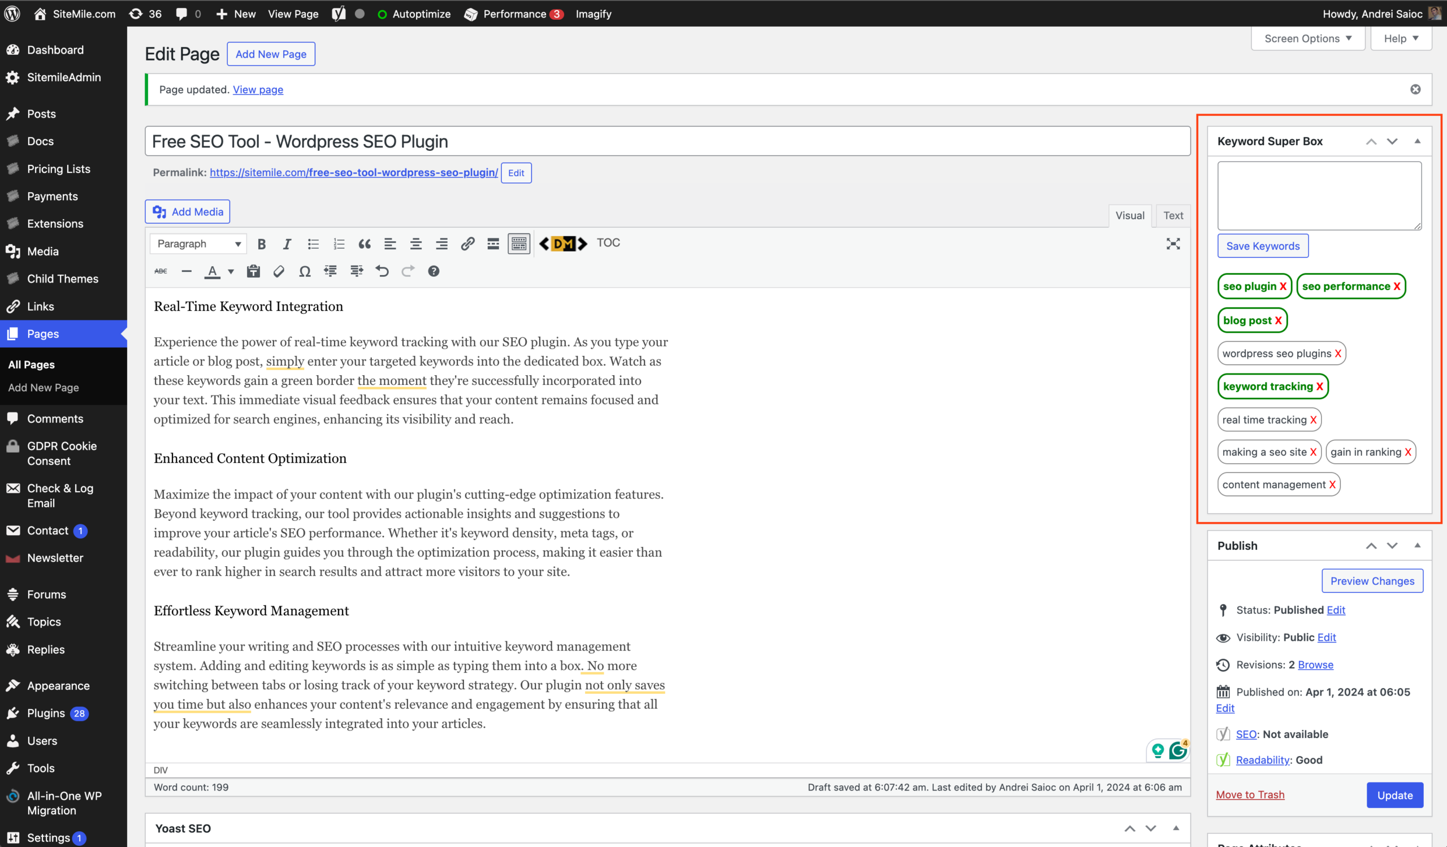Screen dimensions: 1447x847
Task: Toggle bold formatting in editor toolbar
Action: click(261, 244)
